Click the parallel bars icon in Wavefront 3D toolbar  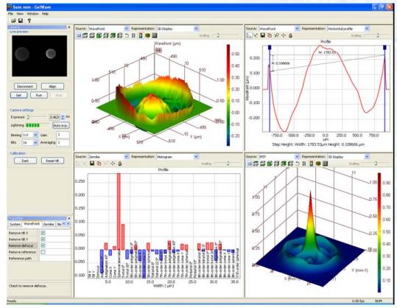pyautogui.click(x=134, y=35)
